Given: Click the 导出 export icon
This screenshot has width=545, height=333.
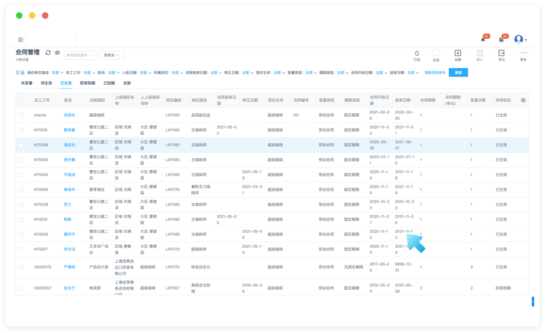Looking at the screenshot, I should 501,53.
